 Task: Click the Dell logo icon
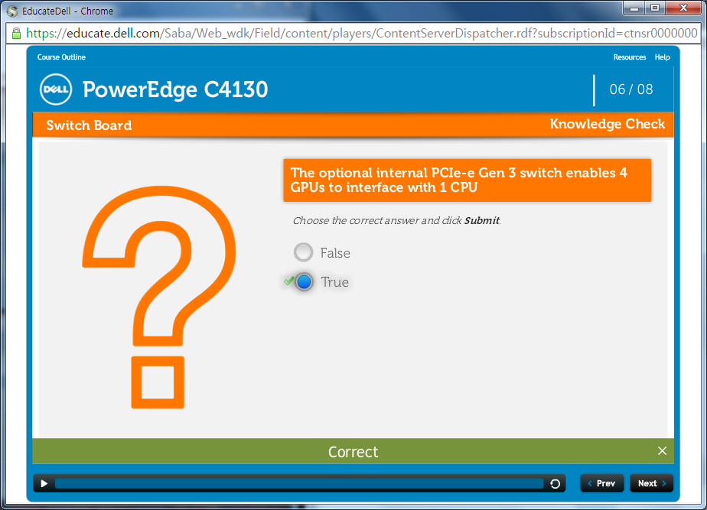56,90
